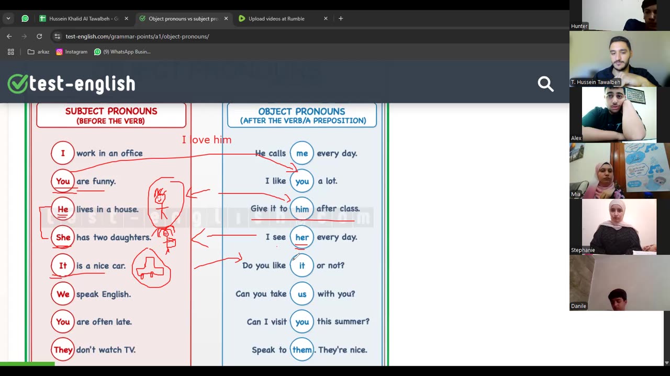Select Mia's video thumbnail

620,170
